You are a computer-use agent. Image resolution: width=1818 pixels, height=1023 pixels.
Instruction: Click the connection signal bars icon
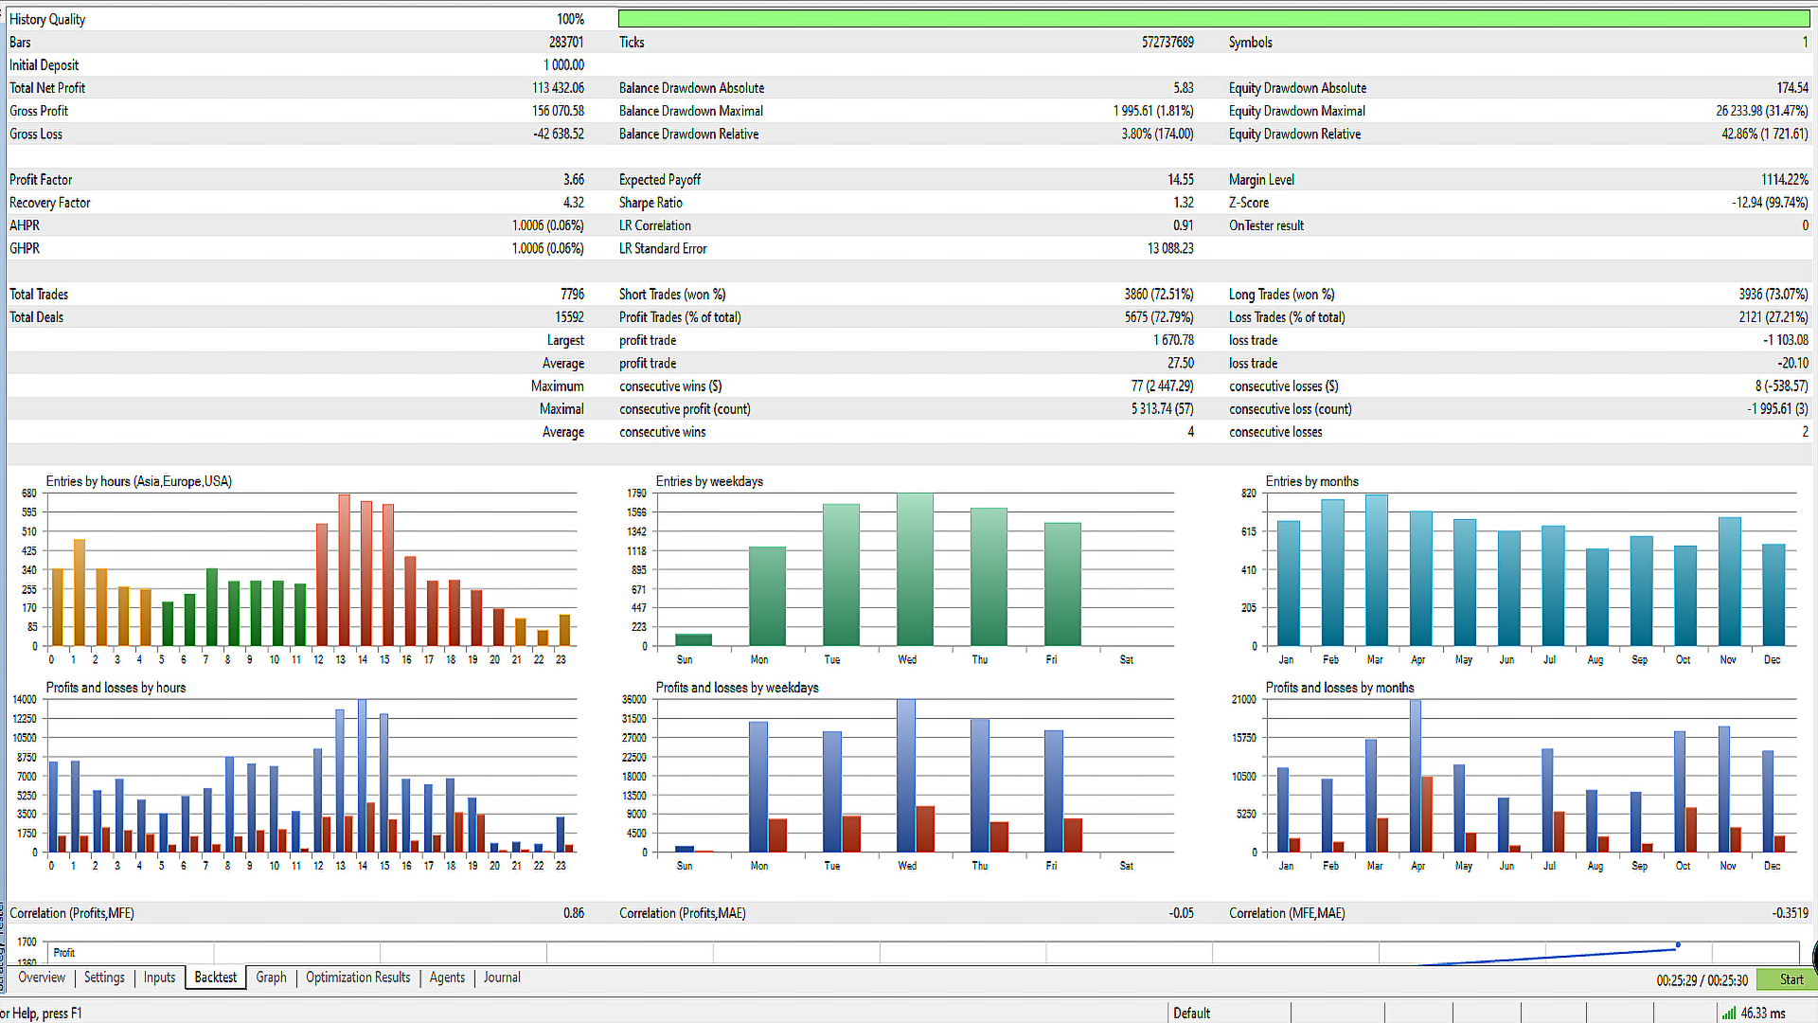coord(1728,1013)
